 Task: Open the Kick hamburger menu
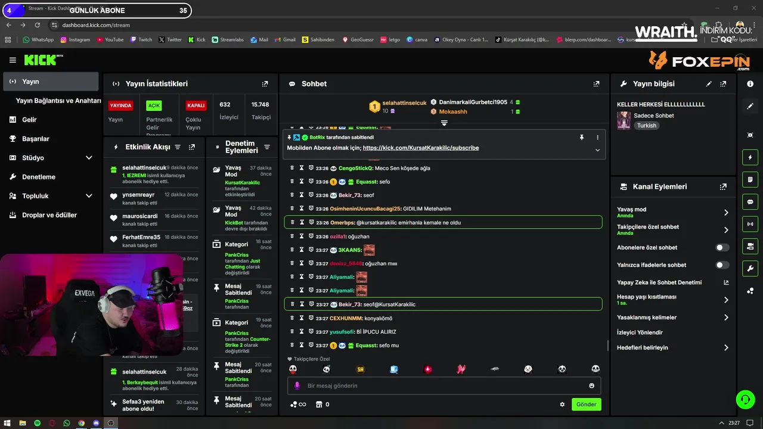pos(13,60)
